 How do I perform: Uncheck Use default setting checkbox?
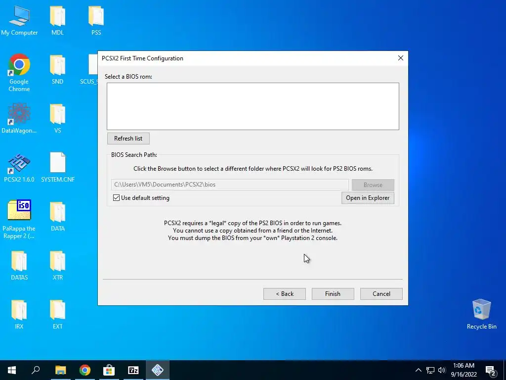pyautogui.click(x=117, y=198)
